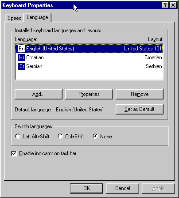Screen dimensions: 179x198
Task: Confirm changes with the OK button
Action: 86,188
